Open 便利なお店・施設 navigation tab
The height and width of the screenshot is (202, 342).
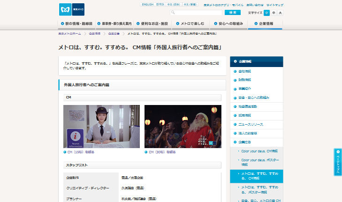pyautogui.click(x=152, y=24)
